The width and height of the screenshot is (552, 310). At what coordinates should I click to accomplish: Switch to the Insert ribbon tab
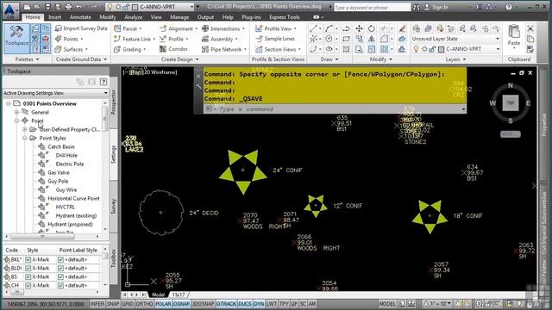[54, 17]
